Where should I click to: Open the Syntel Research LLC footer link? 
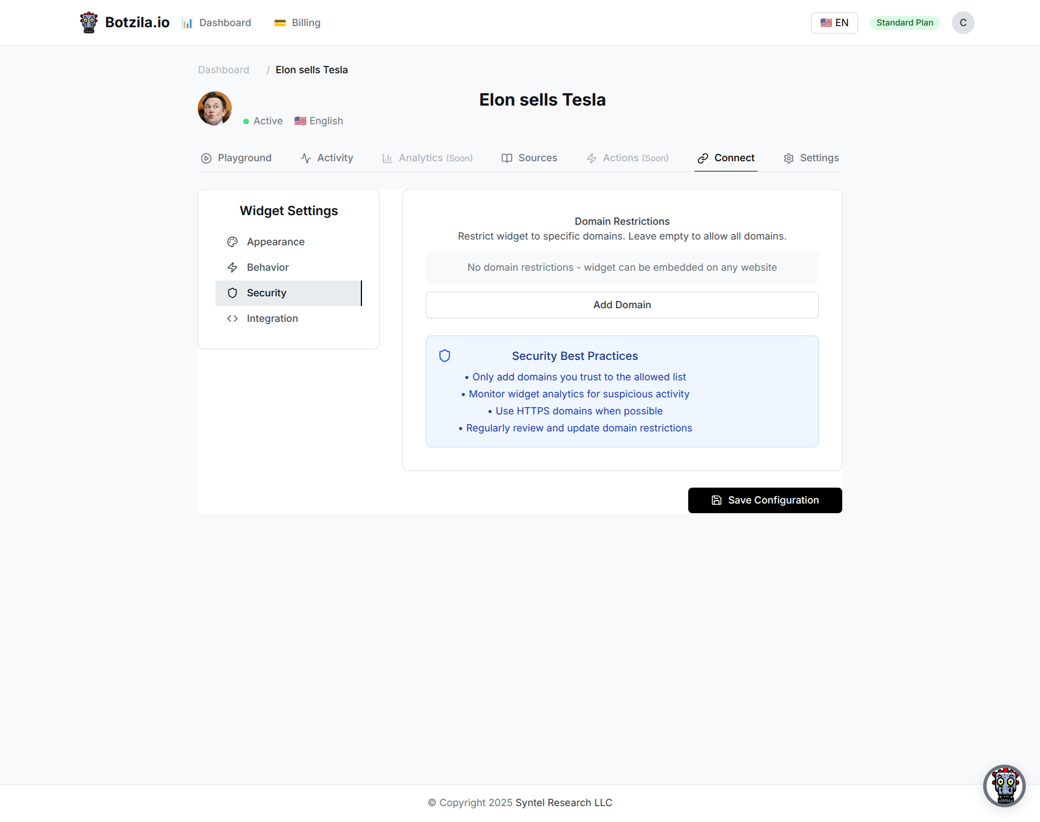click(x=564, y=803)
